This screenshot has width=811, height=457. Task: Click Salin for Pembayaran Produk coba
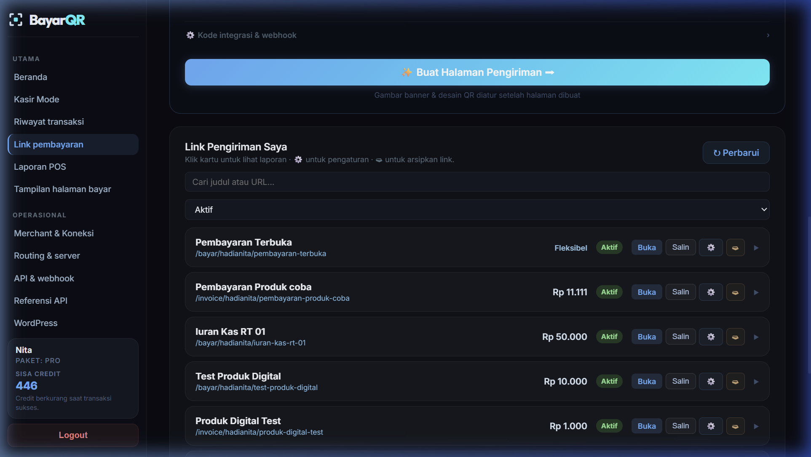coord(680,292)
